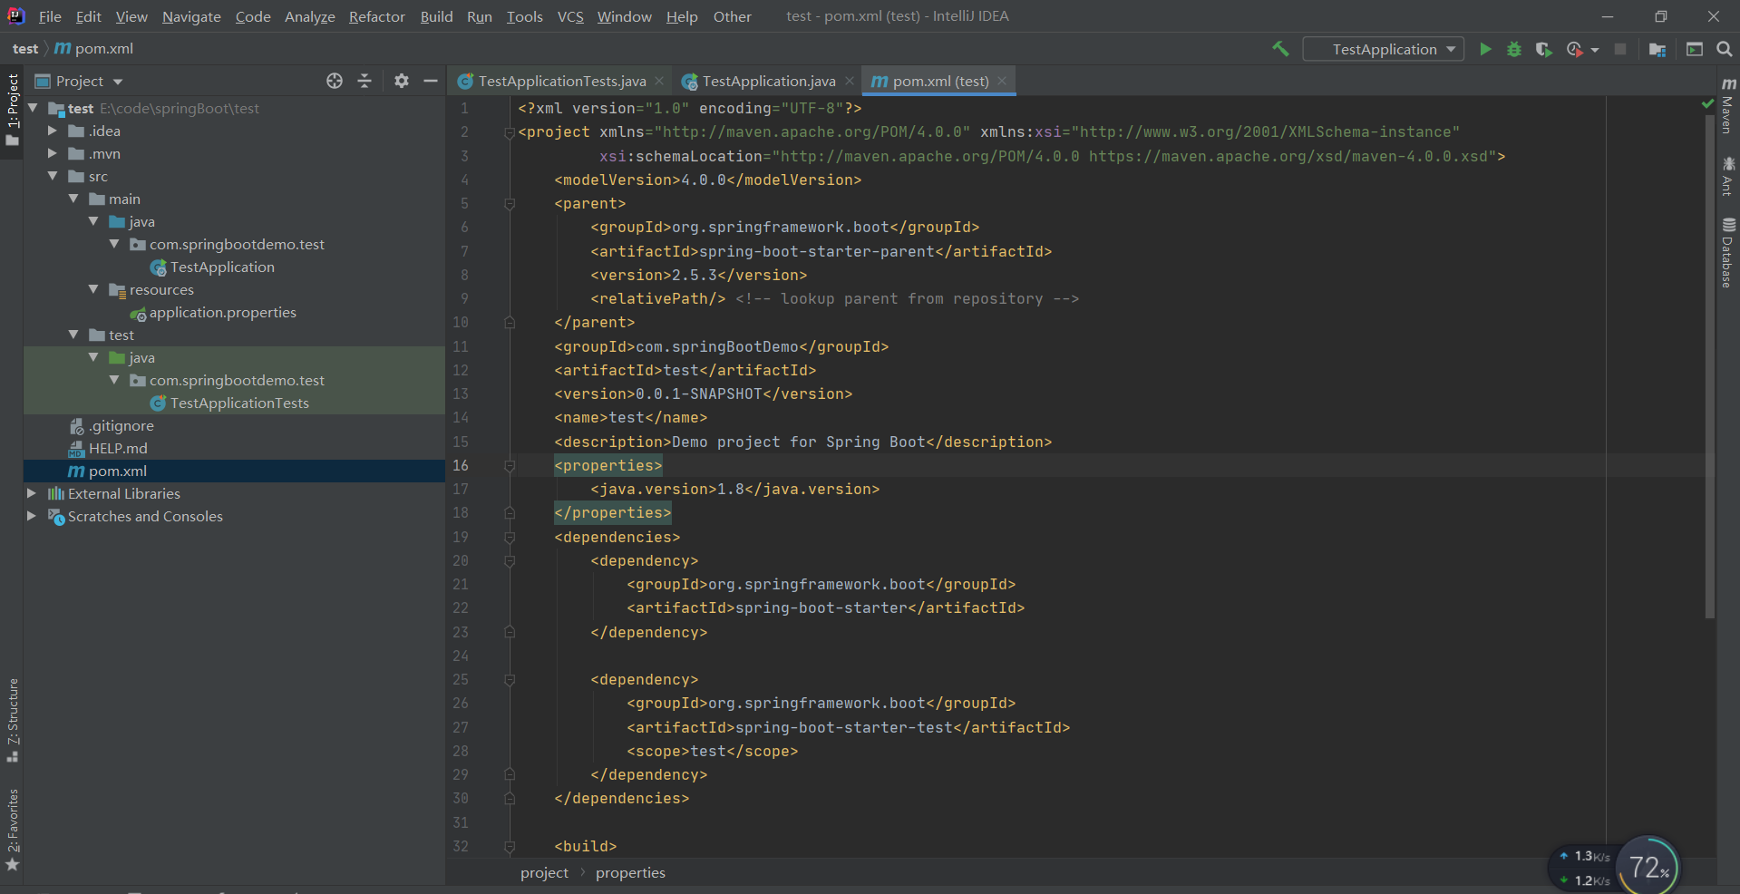This screenshot has width=1740, height=894.
Task: Open the Project view selector dropdown
Action: click(x=79, y=81)
